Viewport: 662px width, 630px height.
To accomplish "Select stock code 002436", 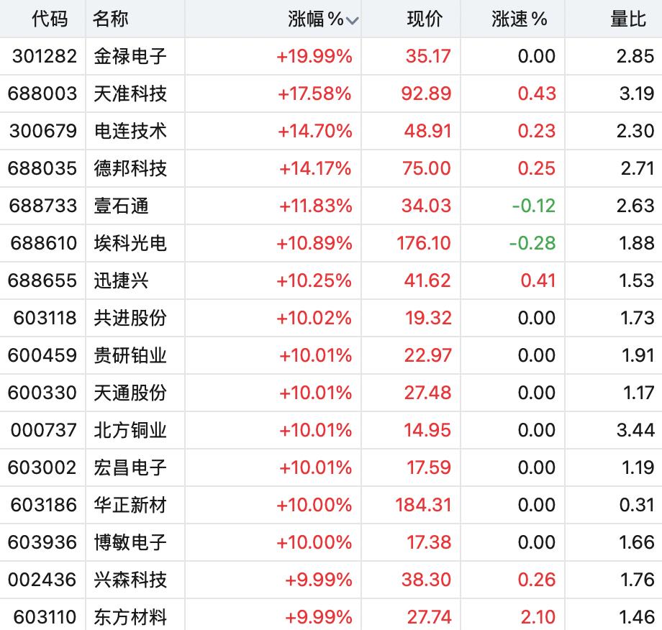I will click(x=42, y=580).
